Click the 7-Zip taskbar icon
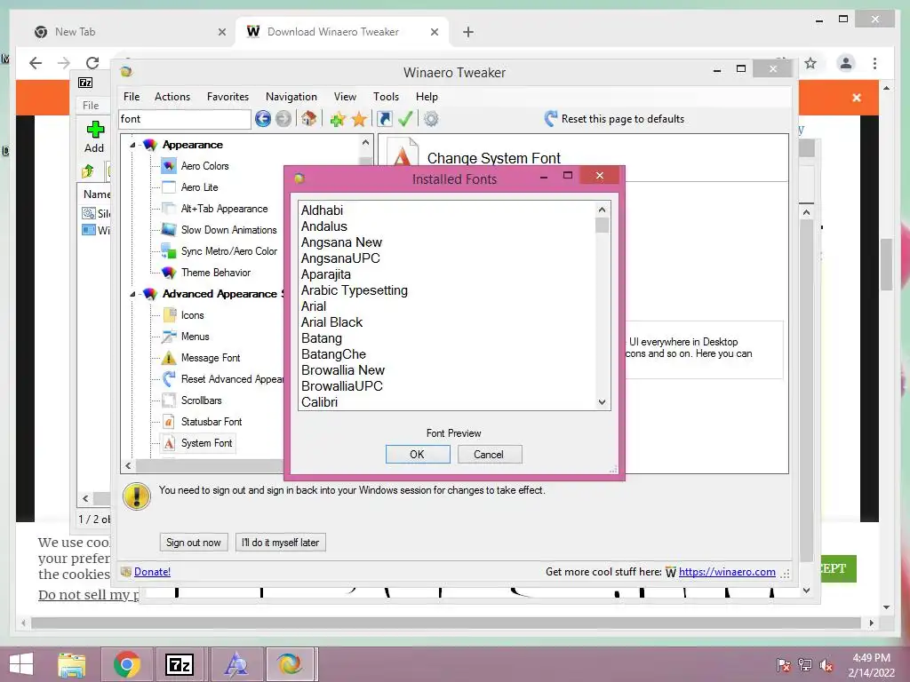910x682 pixels. (x=179, y=664)
